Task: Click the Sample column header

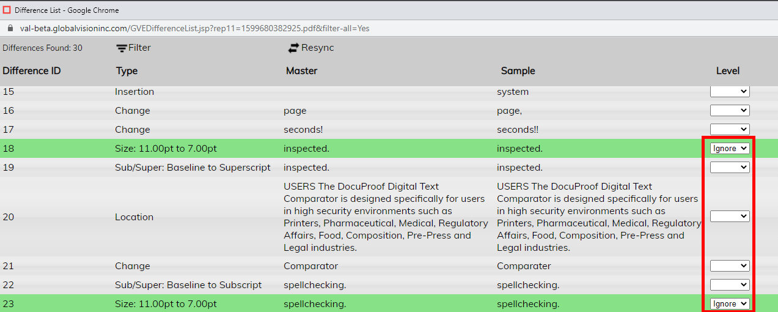Action: [518, 71]
